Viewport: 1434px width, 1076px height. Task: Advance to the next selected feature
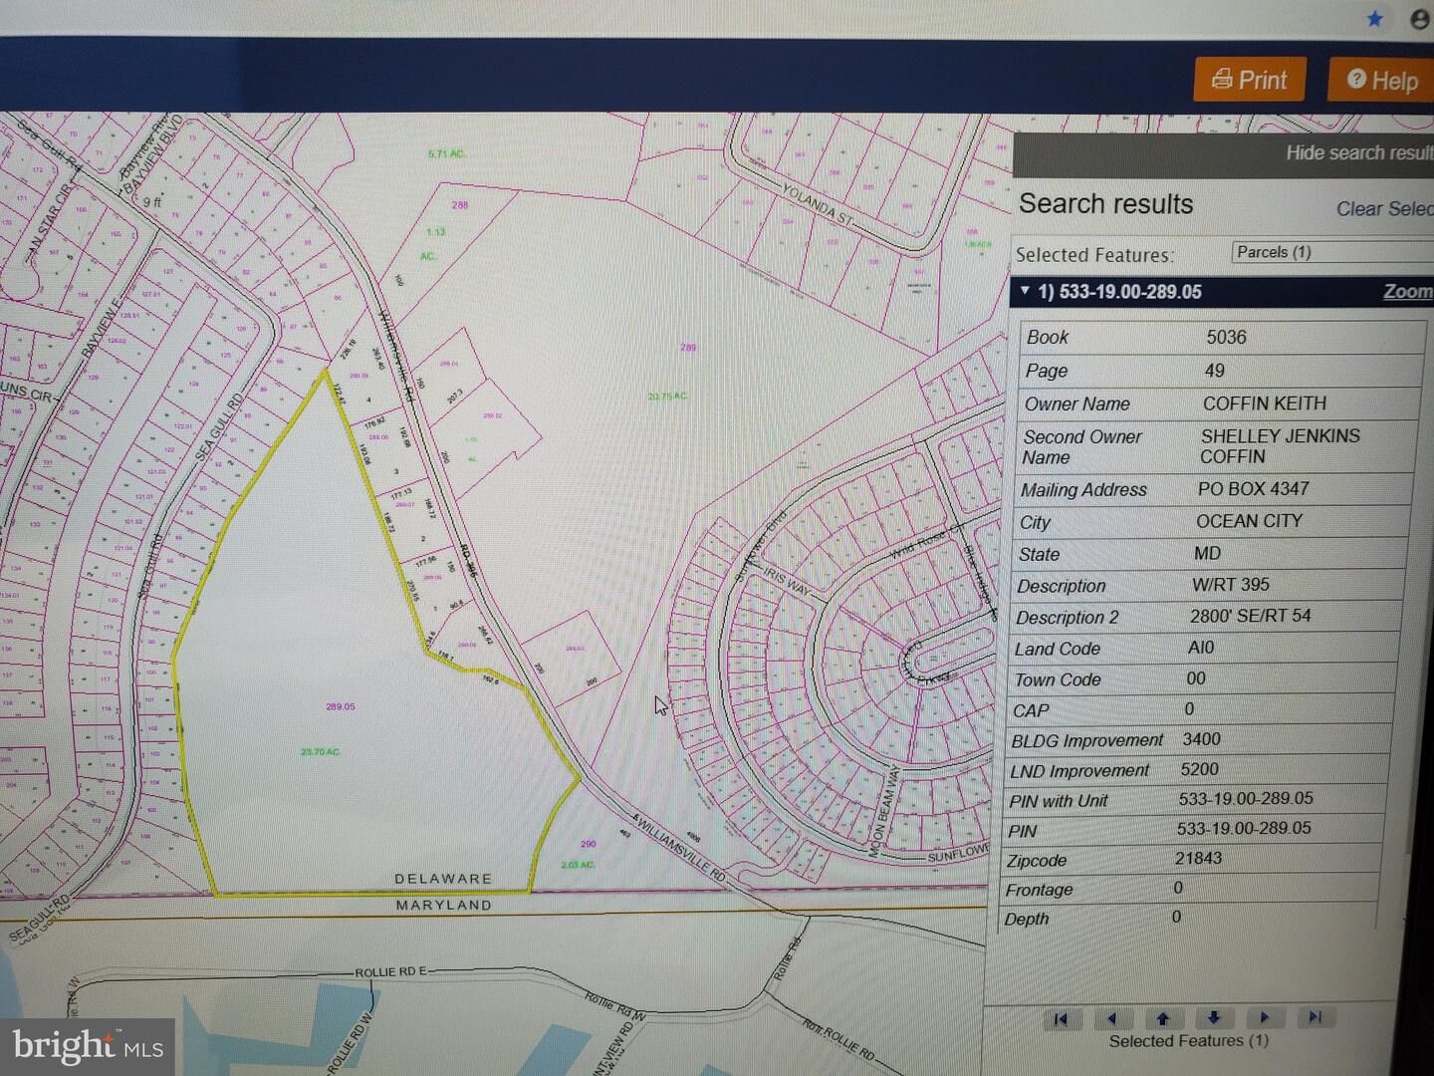1264,1017
